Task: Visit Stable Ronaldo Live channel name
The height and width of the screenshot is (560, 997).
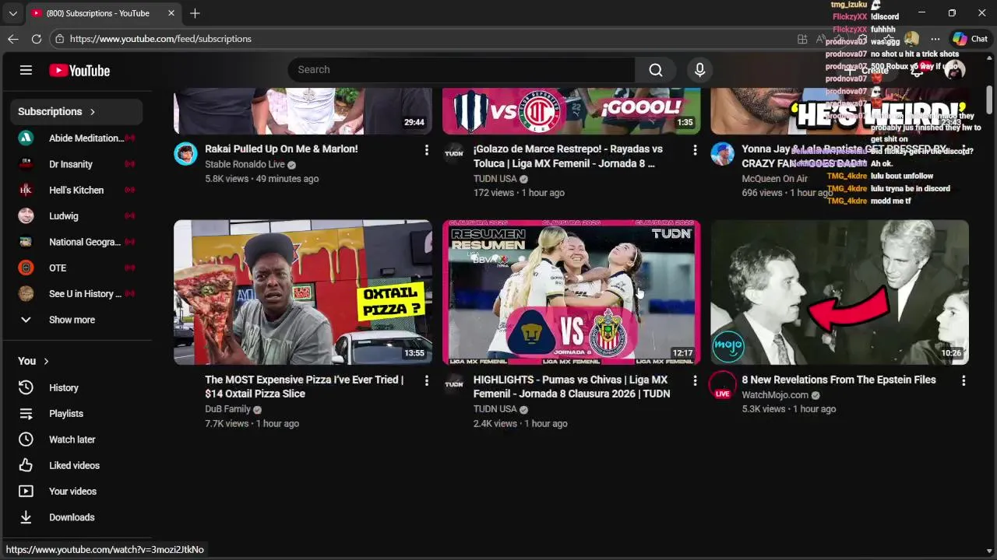Action: click(245, 165)
